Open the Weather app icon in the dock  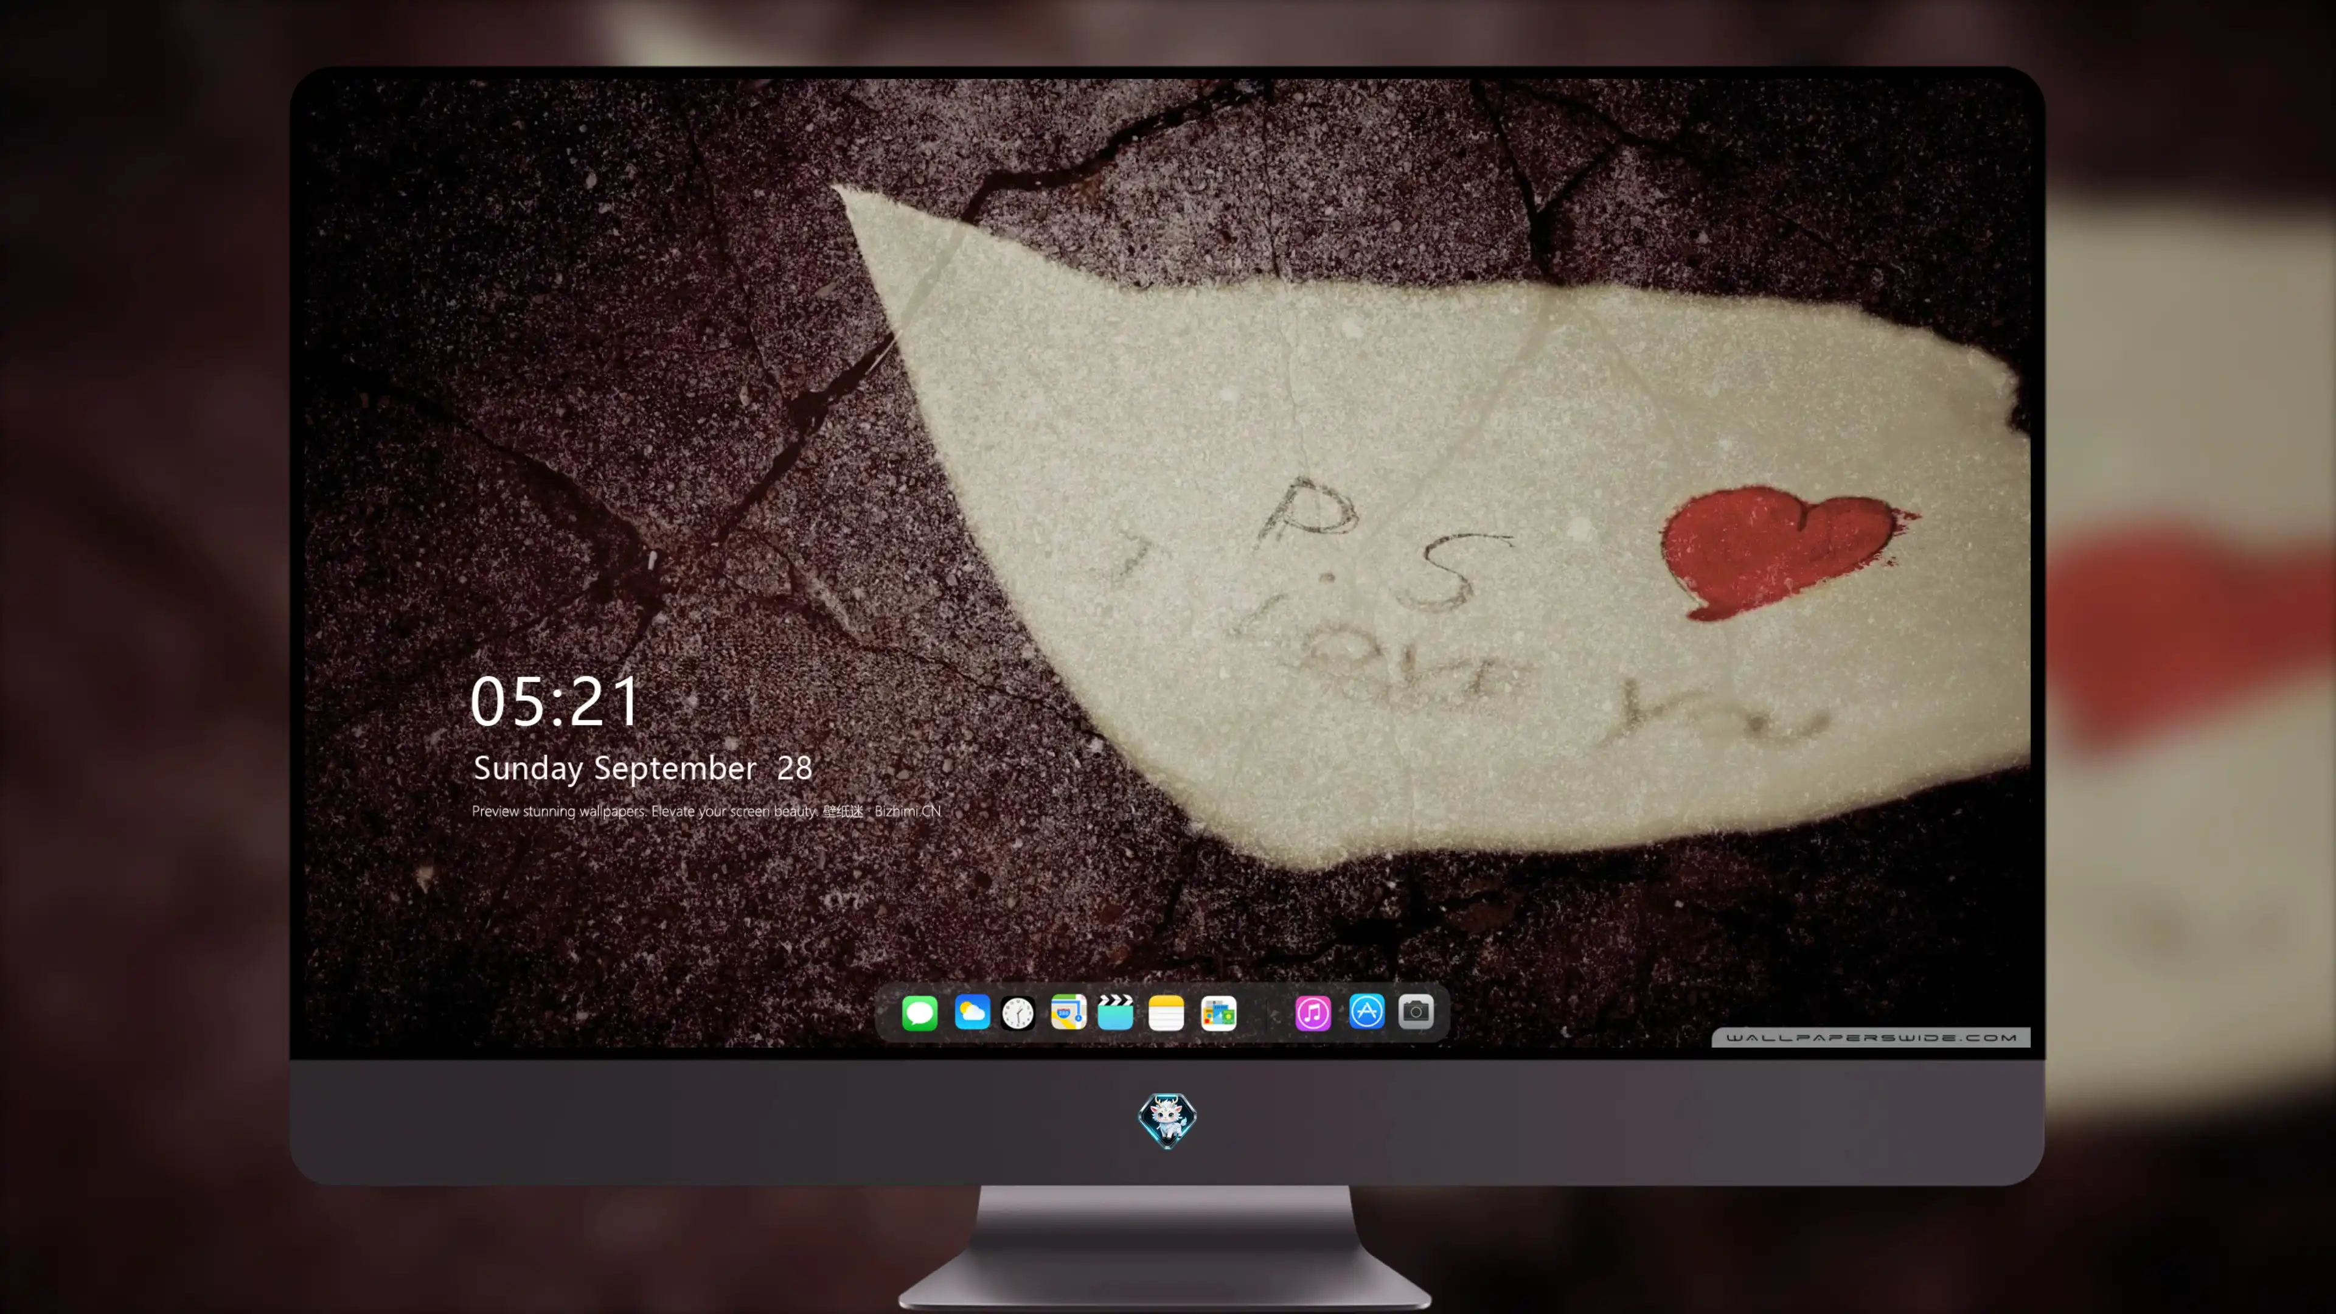click(x=972, y=1012)
